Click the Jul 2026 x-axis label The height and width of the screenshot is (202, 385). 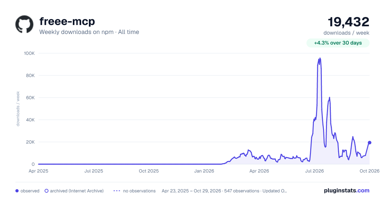314,171
